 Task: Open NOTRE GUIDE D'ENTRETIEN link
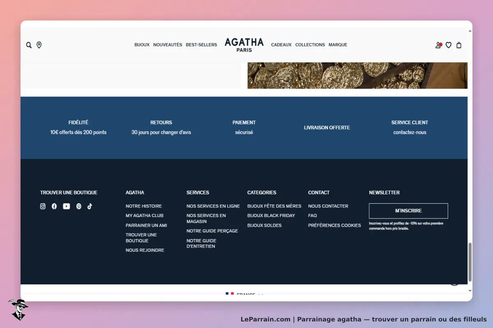coord(201,244)
